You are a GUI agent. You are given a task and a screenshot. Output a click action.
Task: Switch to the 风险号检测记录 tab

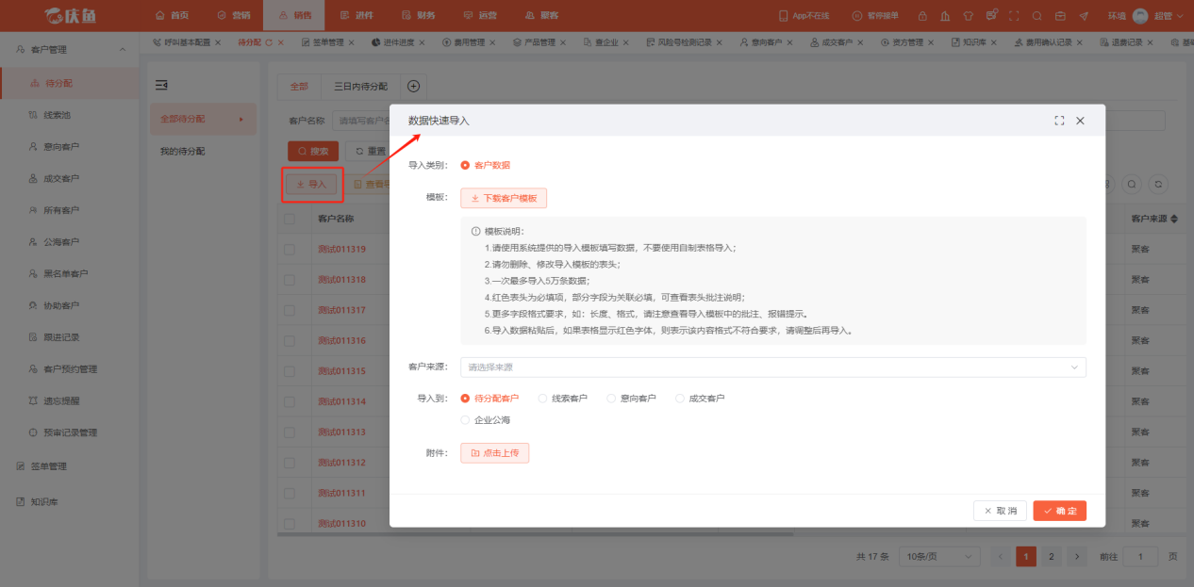[685, 43]
